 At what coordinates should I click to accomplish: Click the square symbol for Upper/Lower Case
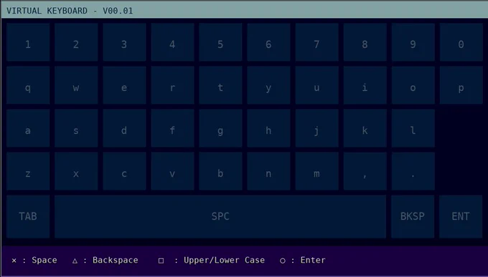(x=161, y=261)
